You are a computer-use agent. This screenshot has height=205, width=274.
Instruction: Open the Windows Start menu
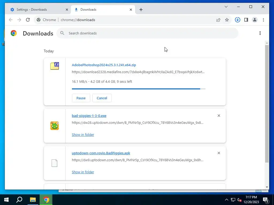tap(6, 200)
